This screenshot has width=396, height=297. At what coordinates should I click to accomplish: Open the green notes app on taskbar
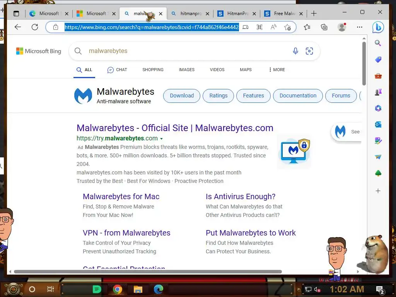(x=97, y=289)
